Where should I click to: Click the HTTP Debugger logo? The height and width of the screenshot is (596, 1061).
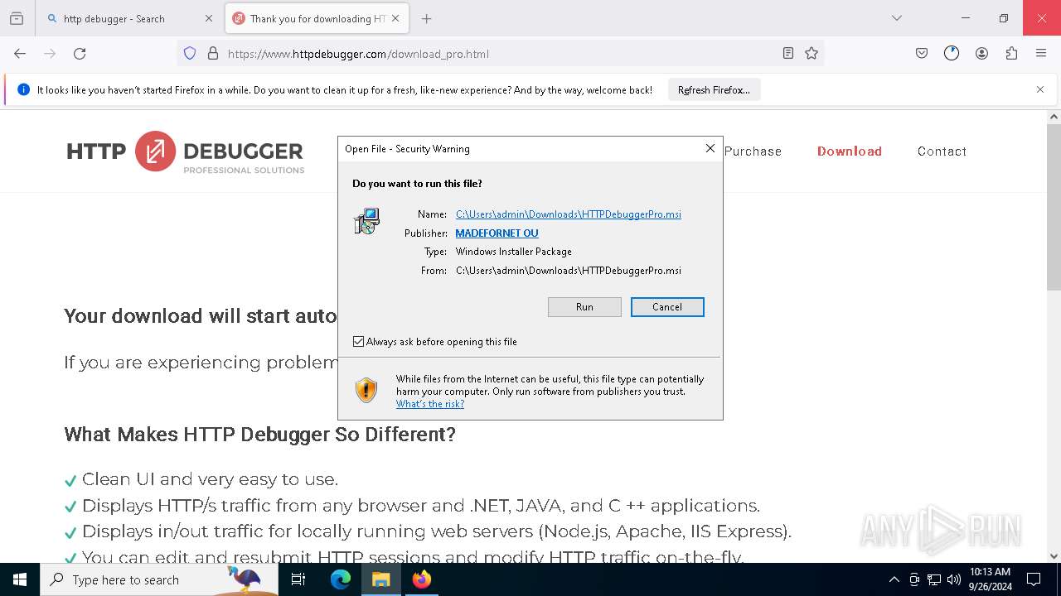click(x=186, y=151)
